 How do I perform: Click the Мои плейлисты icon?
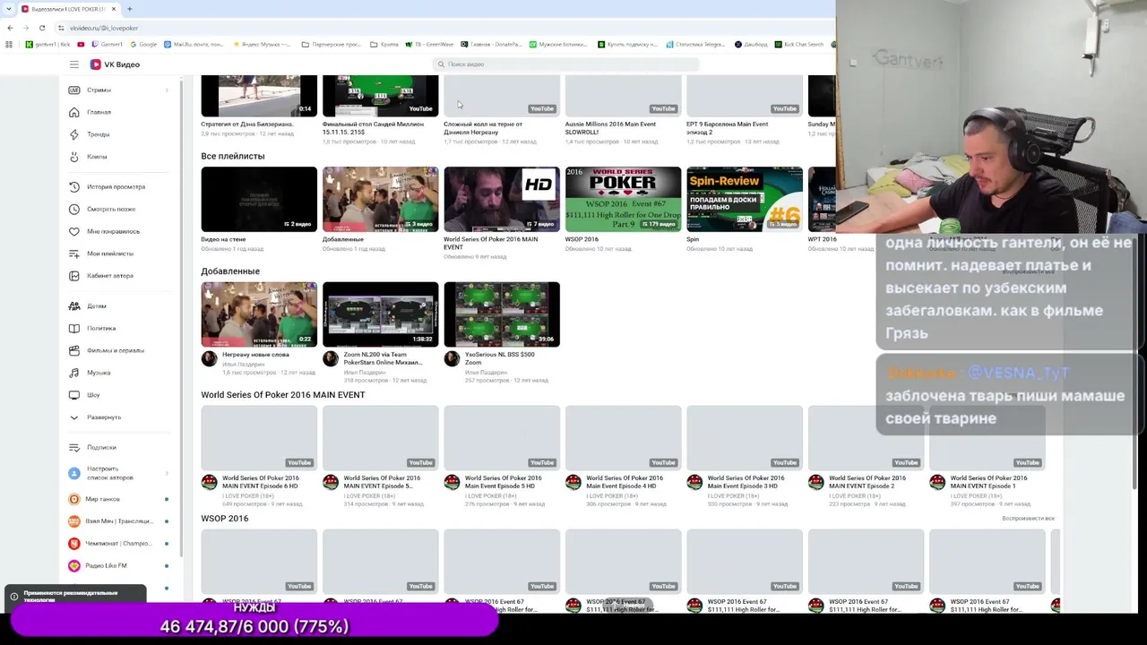click(74, 254)
